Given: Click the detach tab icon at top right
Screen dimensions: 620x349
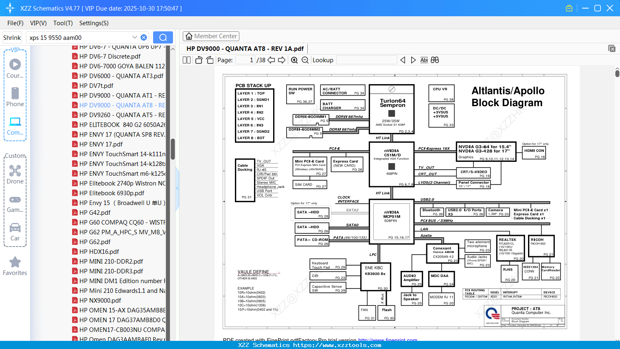Looking at the screenshot, I should click(612, 48).
